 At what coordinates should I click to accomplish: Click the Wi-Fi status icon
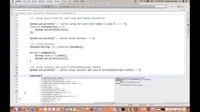(x=141, y=1)
